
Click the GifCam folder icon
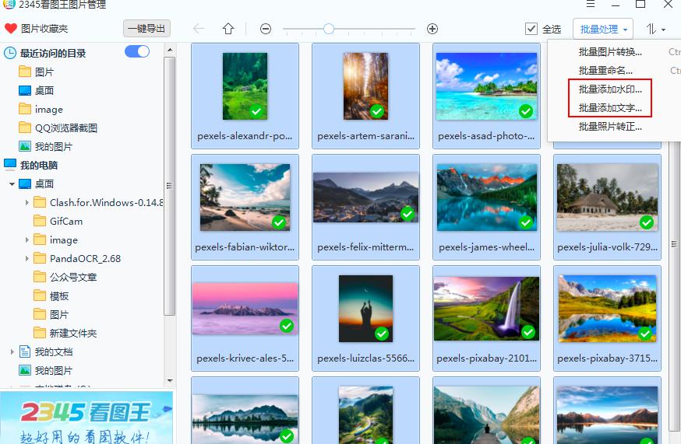(x=40, y=221)
